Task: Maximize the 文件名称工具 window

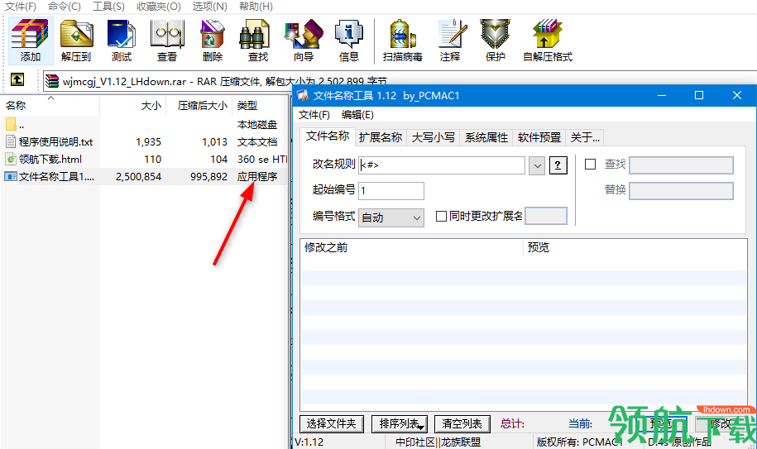Action: [x=698, y=95]
